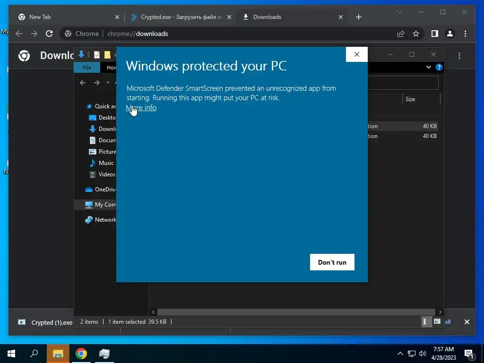
Task: Open the notification center icon
Action: click(469, 354)
